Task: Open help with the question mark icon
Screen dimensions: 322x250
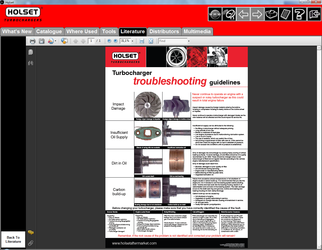Action: (x=300, y=14)
